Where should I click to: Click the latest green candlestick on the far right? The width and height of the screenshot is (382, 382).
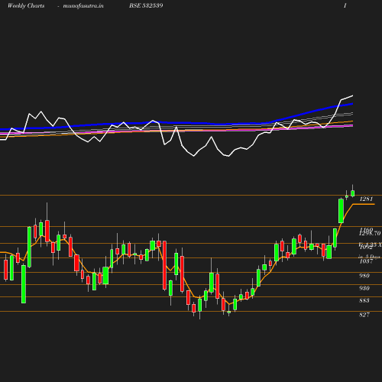(x=353, y=193)
